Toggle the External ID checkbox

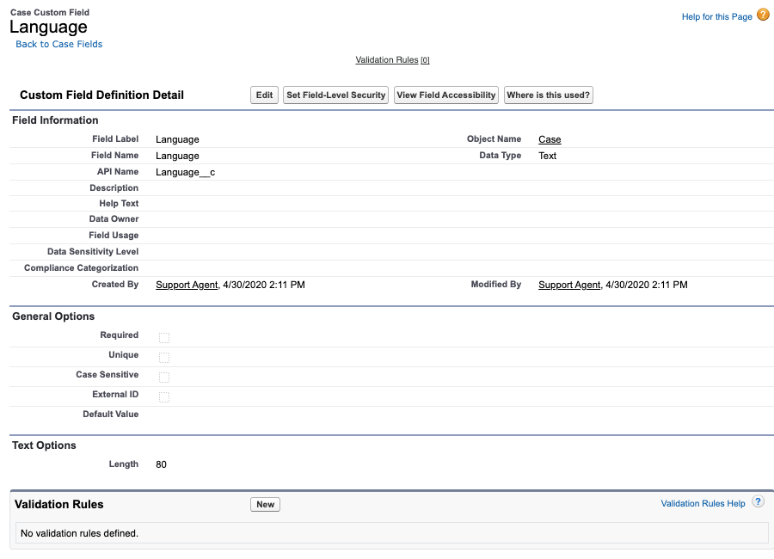(164, 396)
